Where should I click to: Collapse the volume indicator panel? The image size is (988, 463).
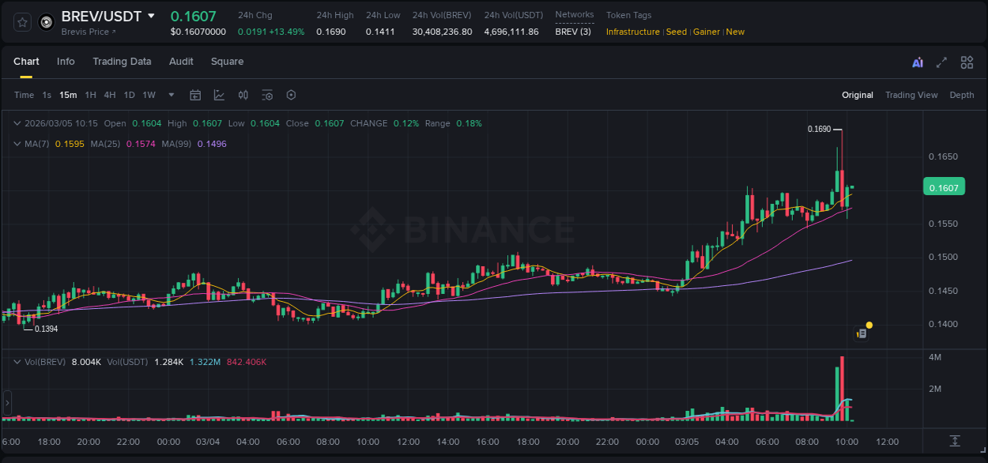pyautogui.click(x=17, y=362)
